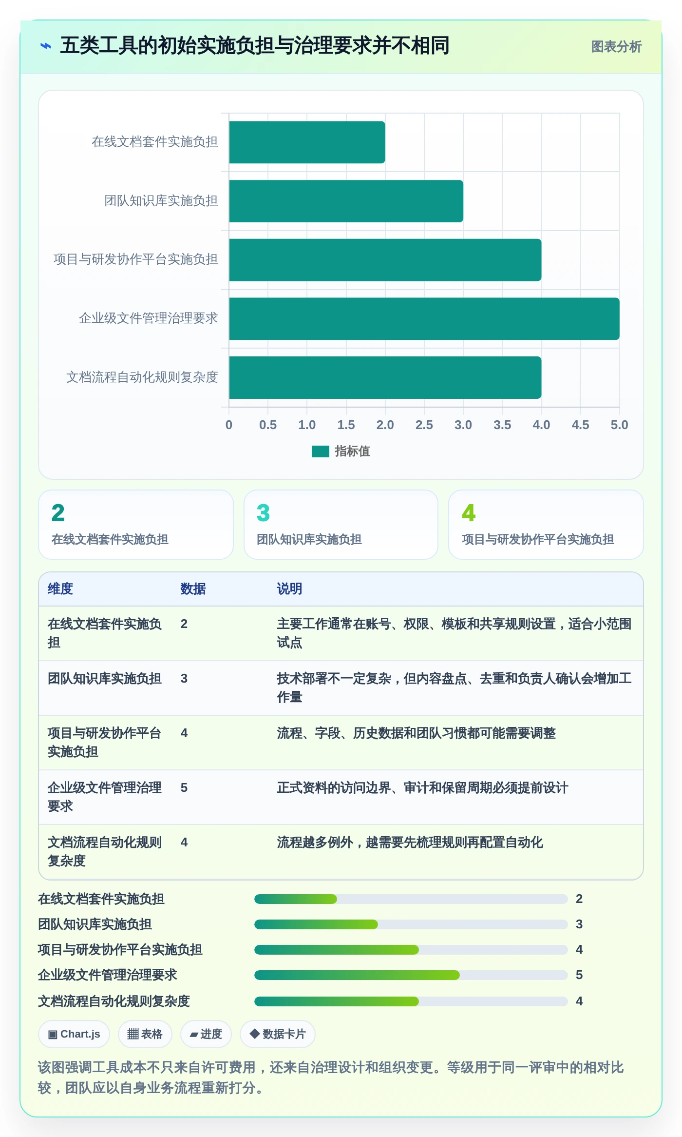Click the Chart.js tag label

click(x=80, y=1034)
